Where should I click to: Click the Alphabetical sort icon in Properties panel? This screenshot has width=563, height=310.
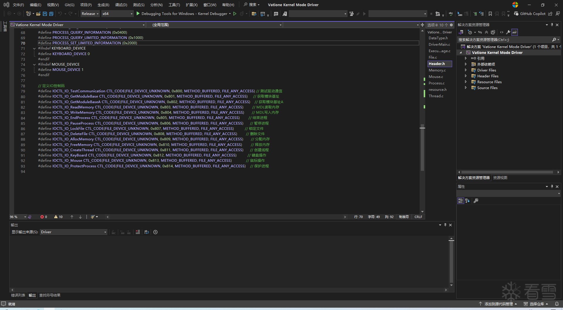(467, 201)
